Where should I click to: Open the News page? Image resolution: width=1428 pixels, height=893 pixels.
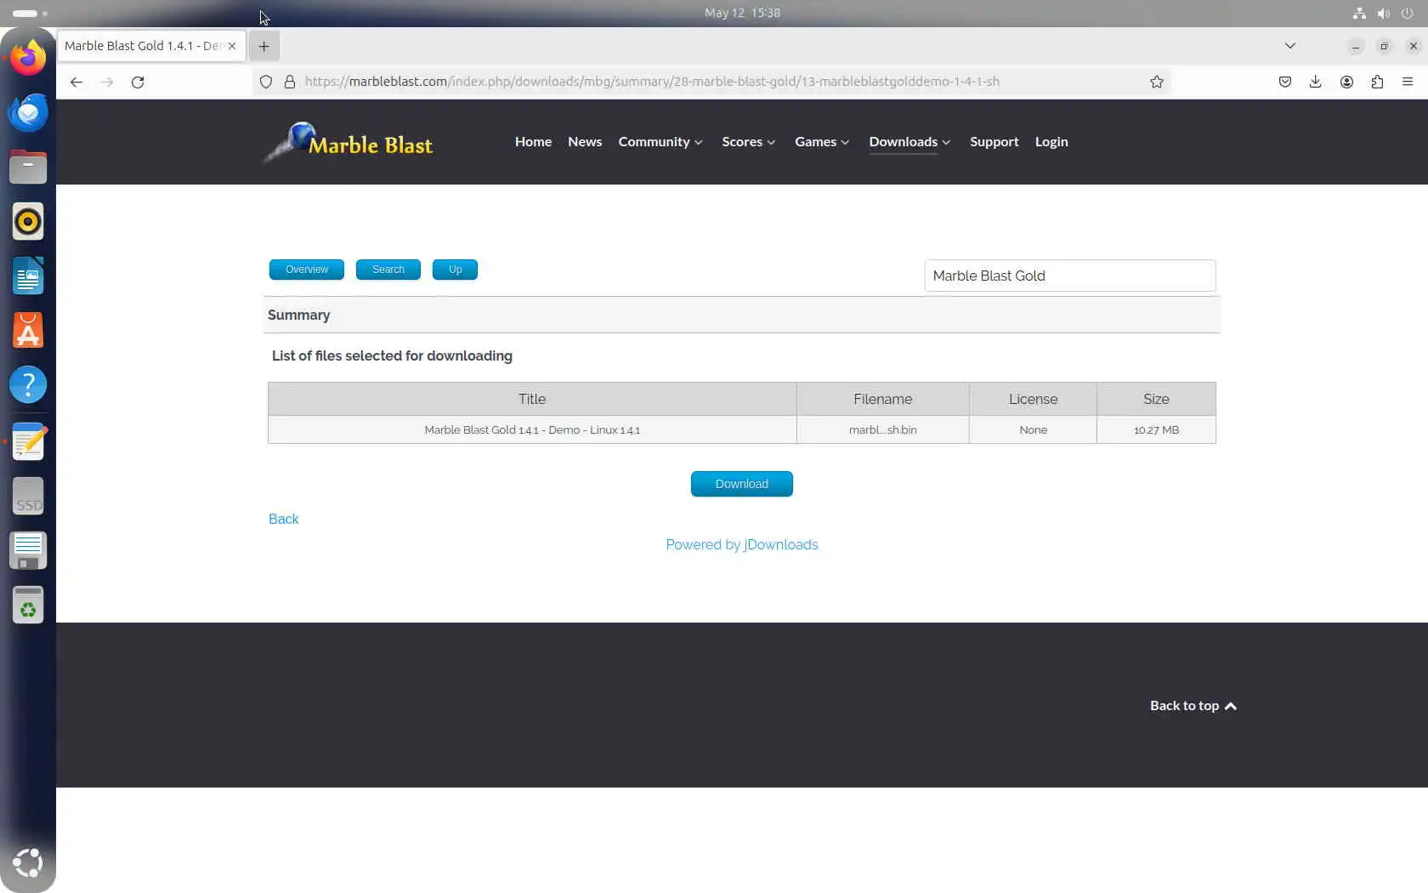pyautogui.click(x=585, y=142)
